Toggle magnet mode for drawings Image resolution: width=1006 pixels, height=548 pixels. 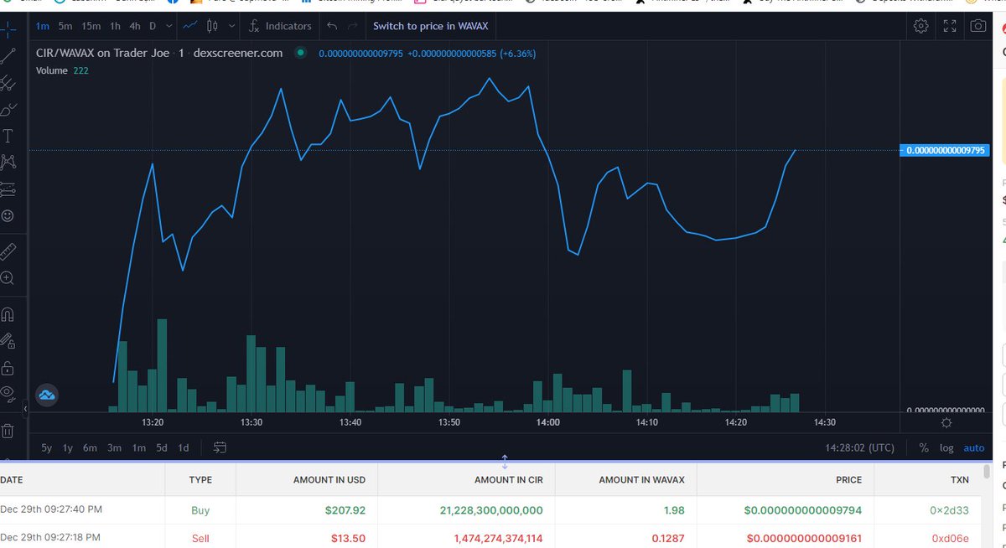click(x=8, y=315)
